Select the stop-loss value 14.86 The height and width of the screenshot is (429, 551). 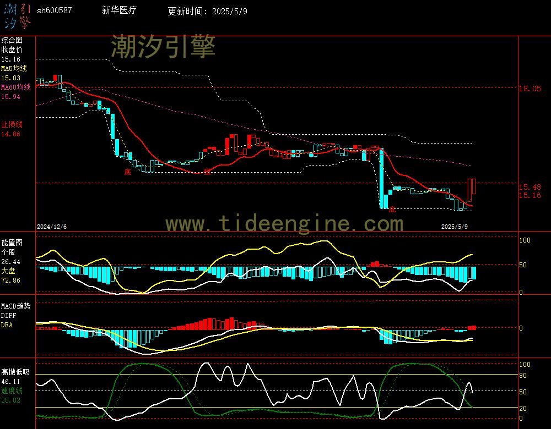11,134
